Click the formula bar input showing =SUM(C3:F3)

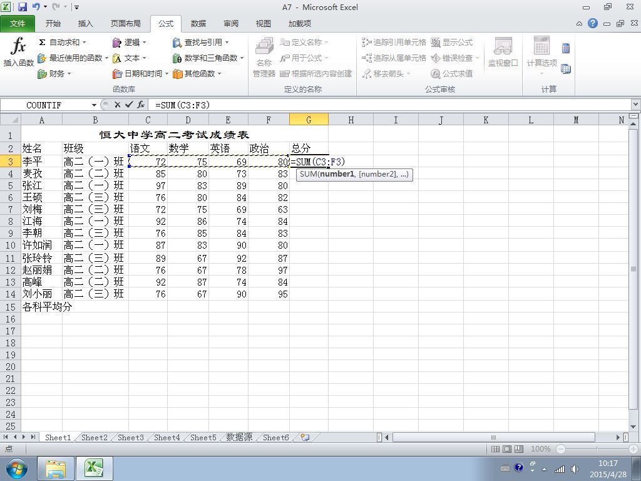pos(391,105)
